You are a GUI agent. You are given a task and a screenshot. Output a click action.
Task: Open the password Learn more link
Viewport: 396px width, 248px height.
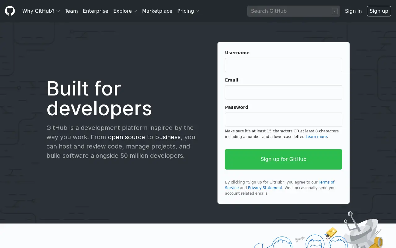click(x=316, y=137)
